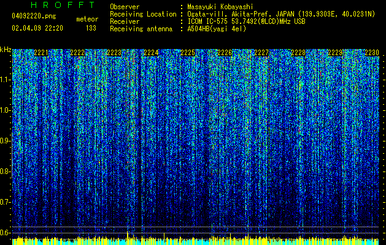Screen dimensions: 386x245
Task: Click the 2228 time marker
Action: pyautogui.click(x=298, y=53)
